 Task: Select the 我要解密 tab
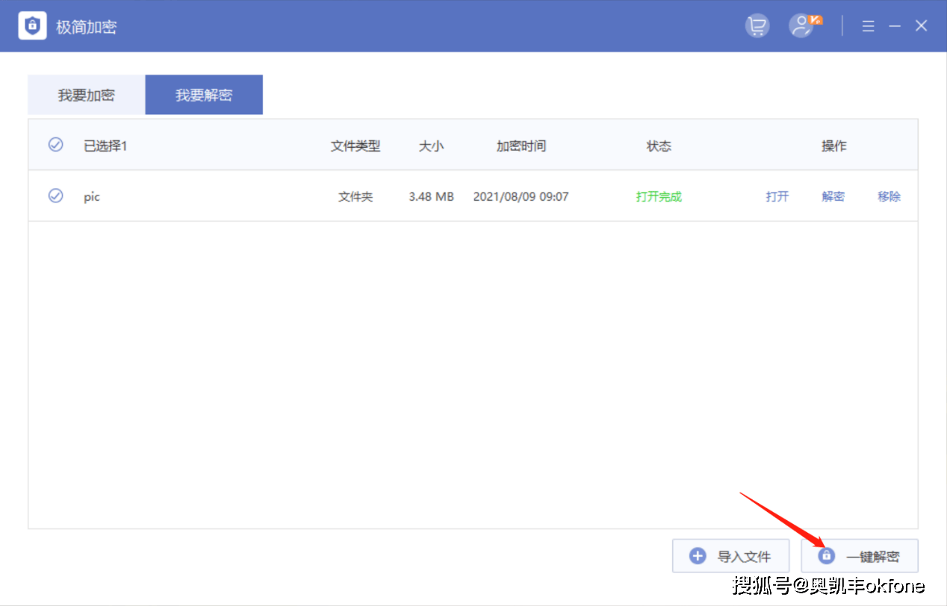tap(204, 95)
